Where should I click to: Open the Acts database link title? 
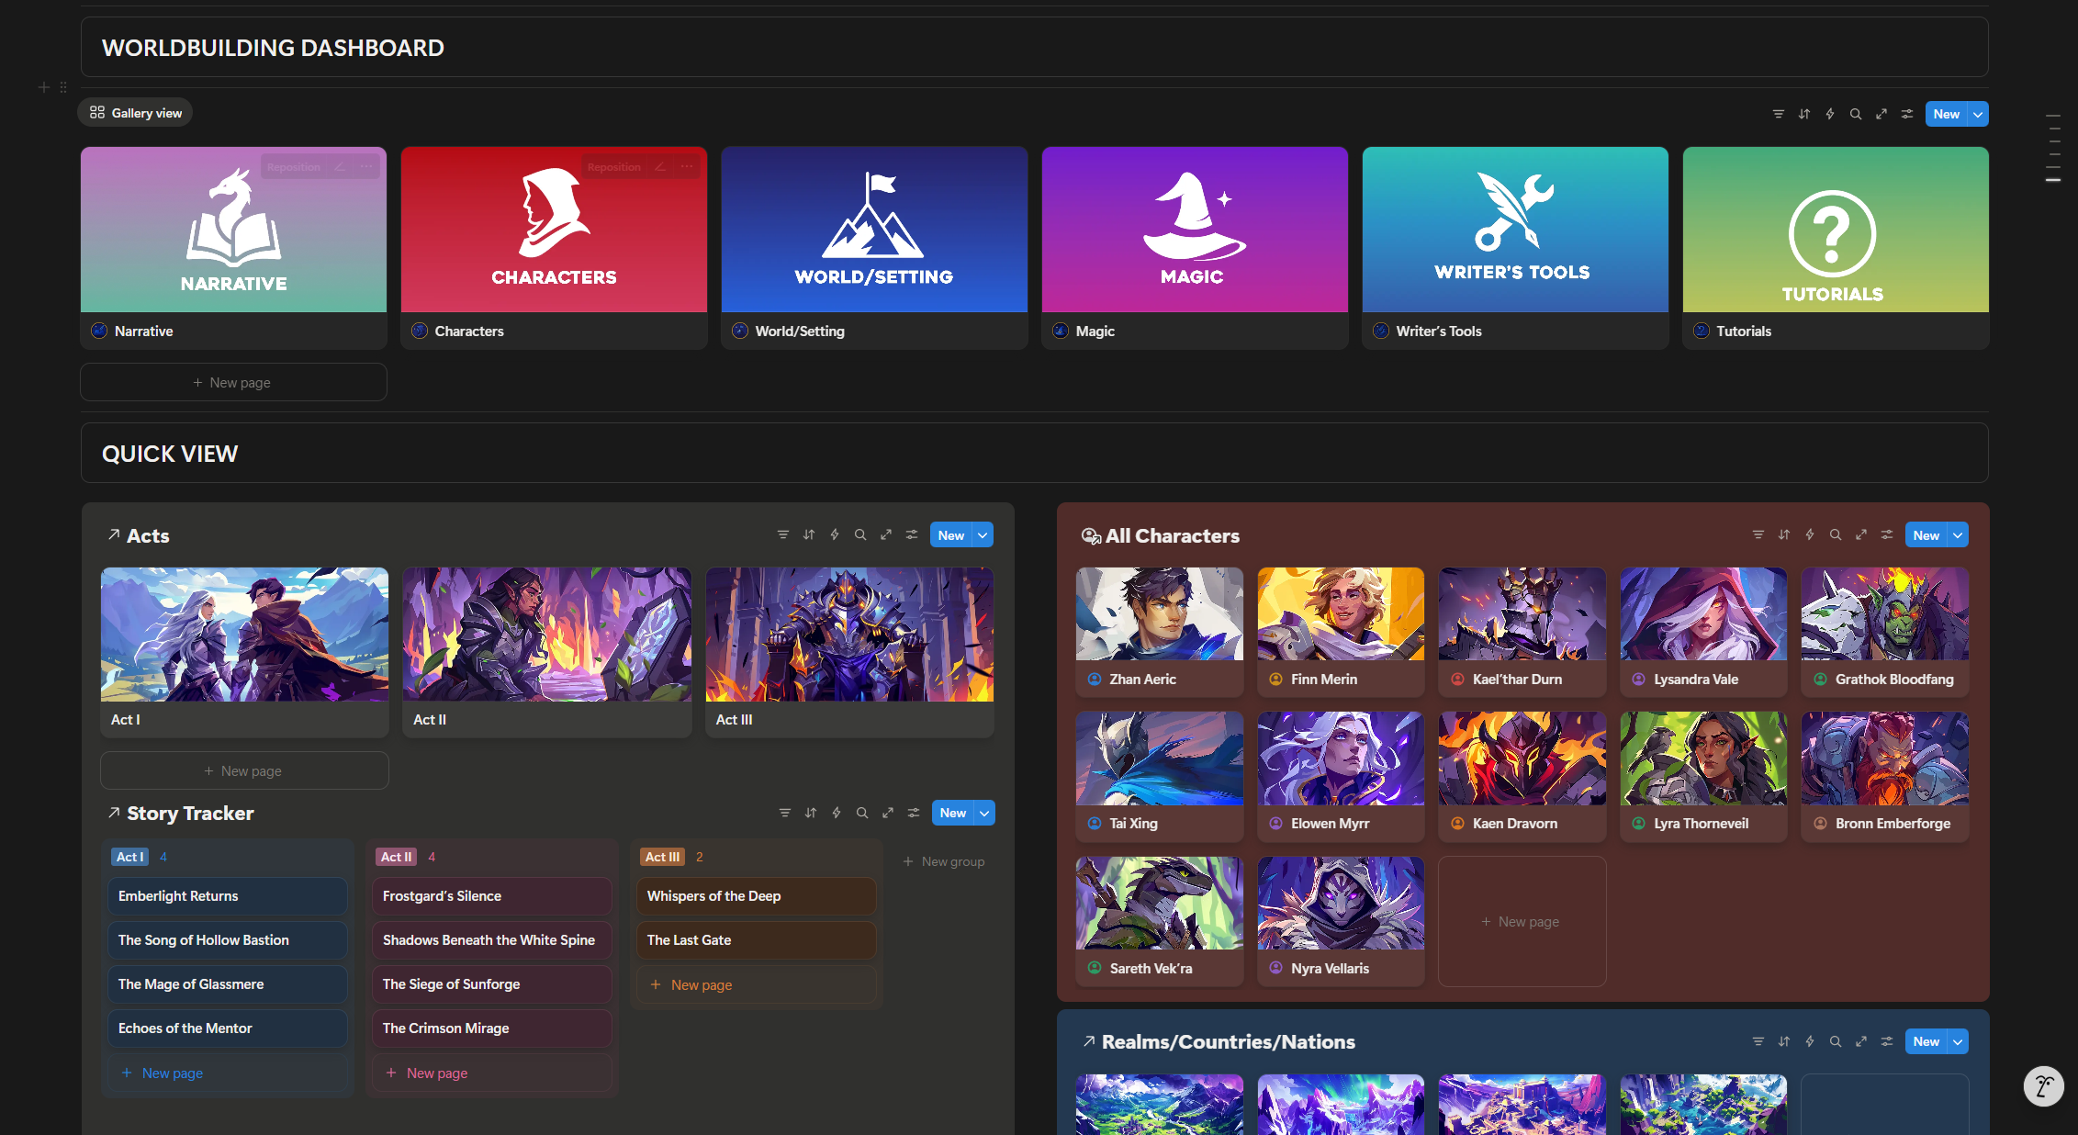point(148,535)
